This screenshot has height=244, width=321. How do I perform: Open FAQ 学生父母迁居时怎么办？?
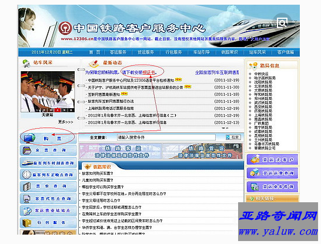click(x=101, y=200)
